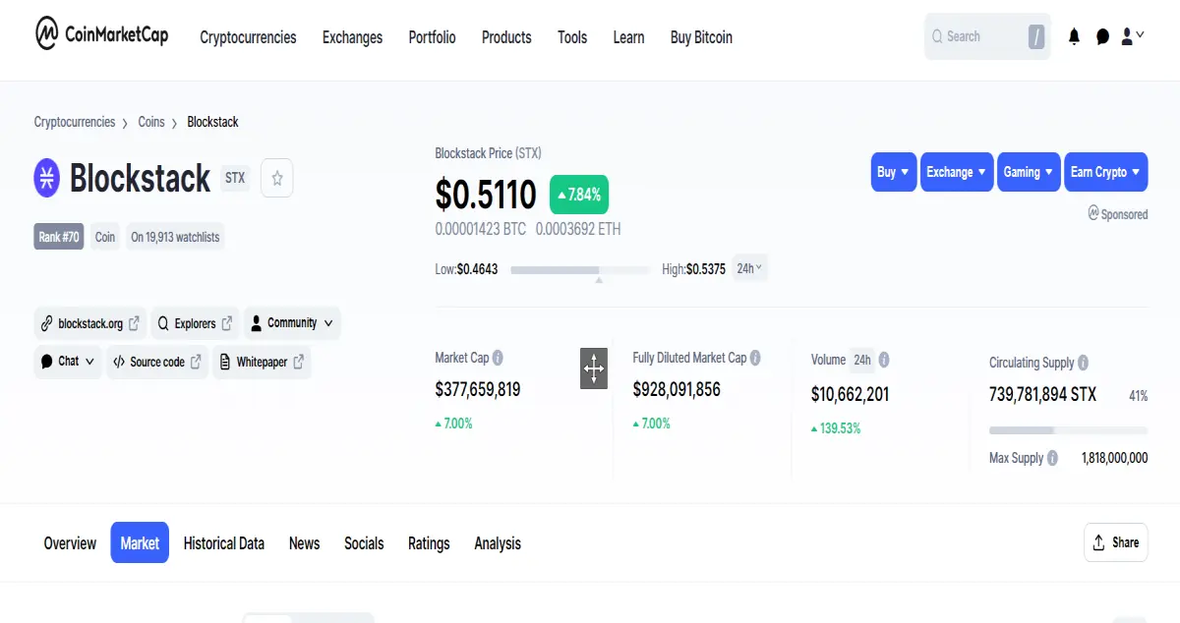Expand the Chat links dropdown
This screenshot has height=623, width=1180.
[68, 362]
